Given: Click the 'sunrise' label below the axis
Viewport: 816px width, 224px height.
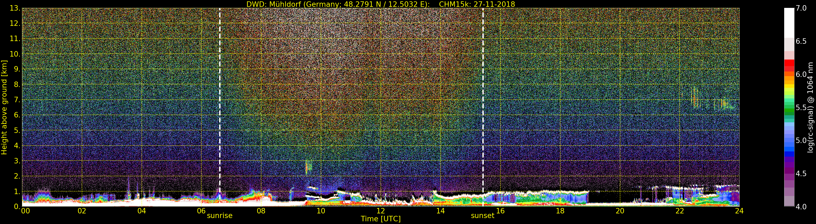Looking at the screenshot, I should [219, 216].
